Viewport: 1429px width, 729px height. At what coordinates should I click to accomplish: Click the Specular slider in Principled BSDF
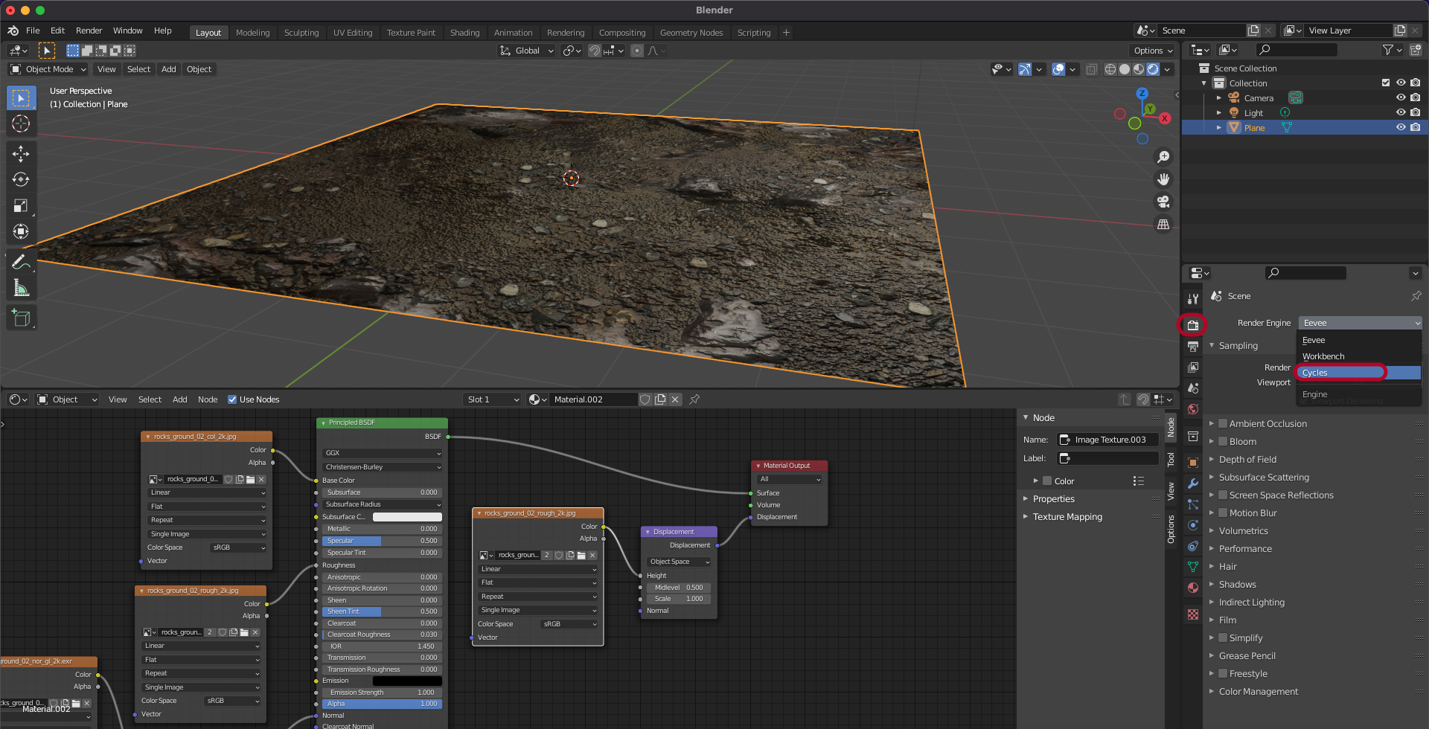coord(381,541)
